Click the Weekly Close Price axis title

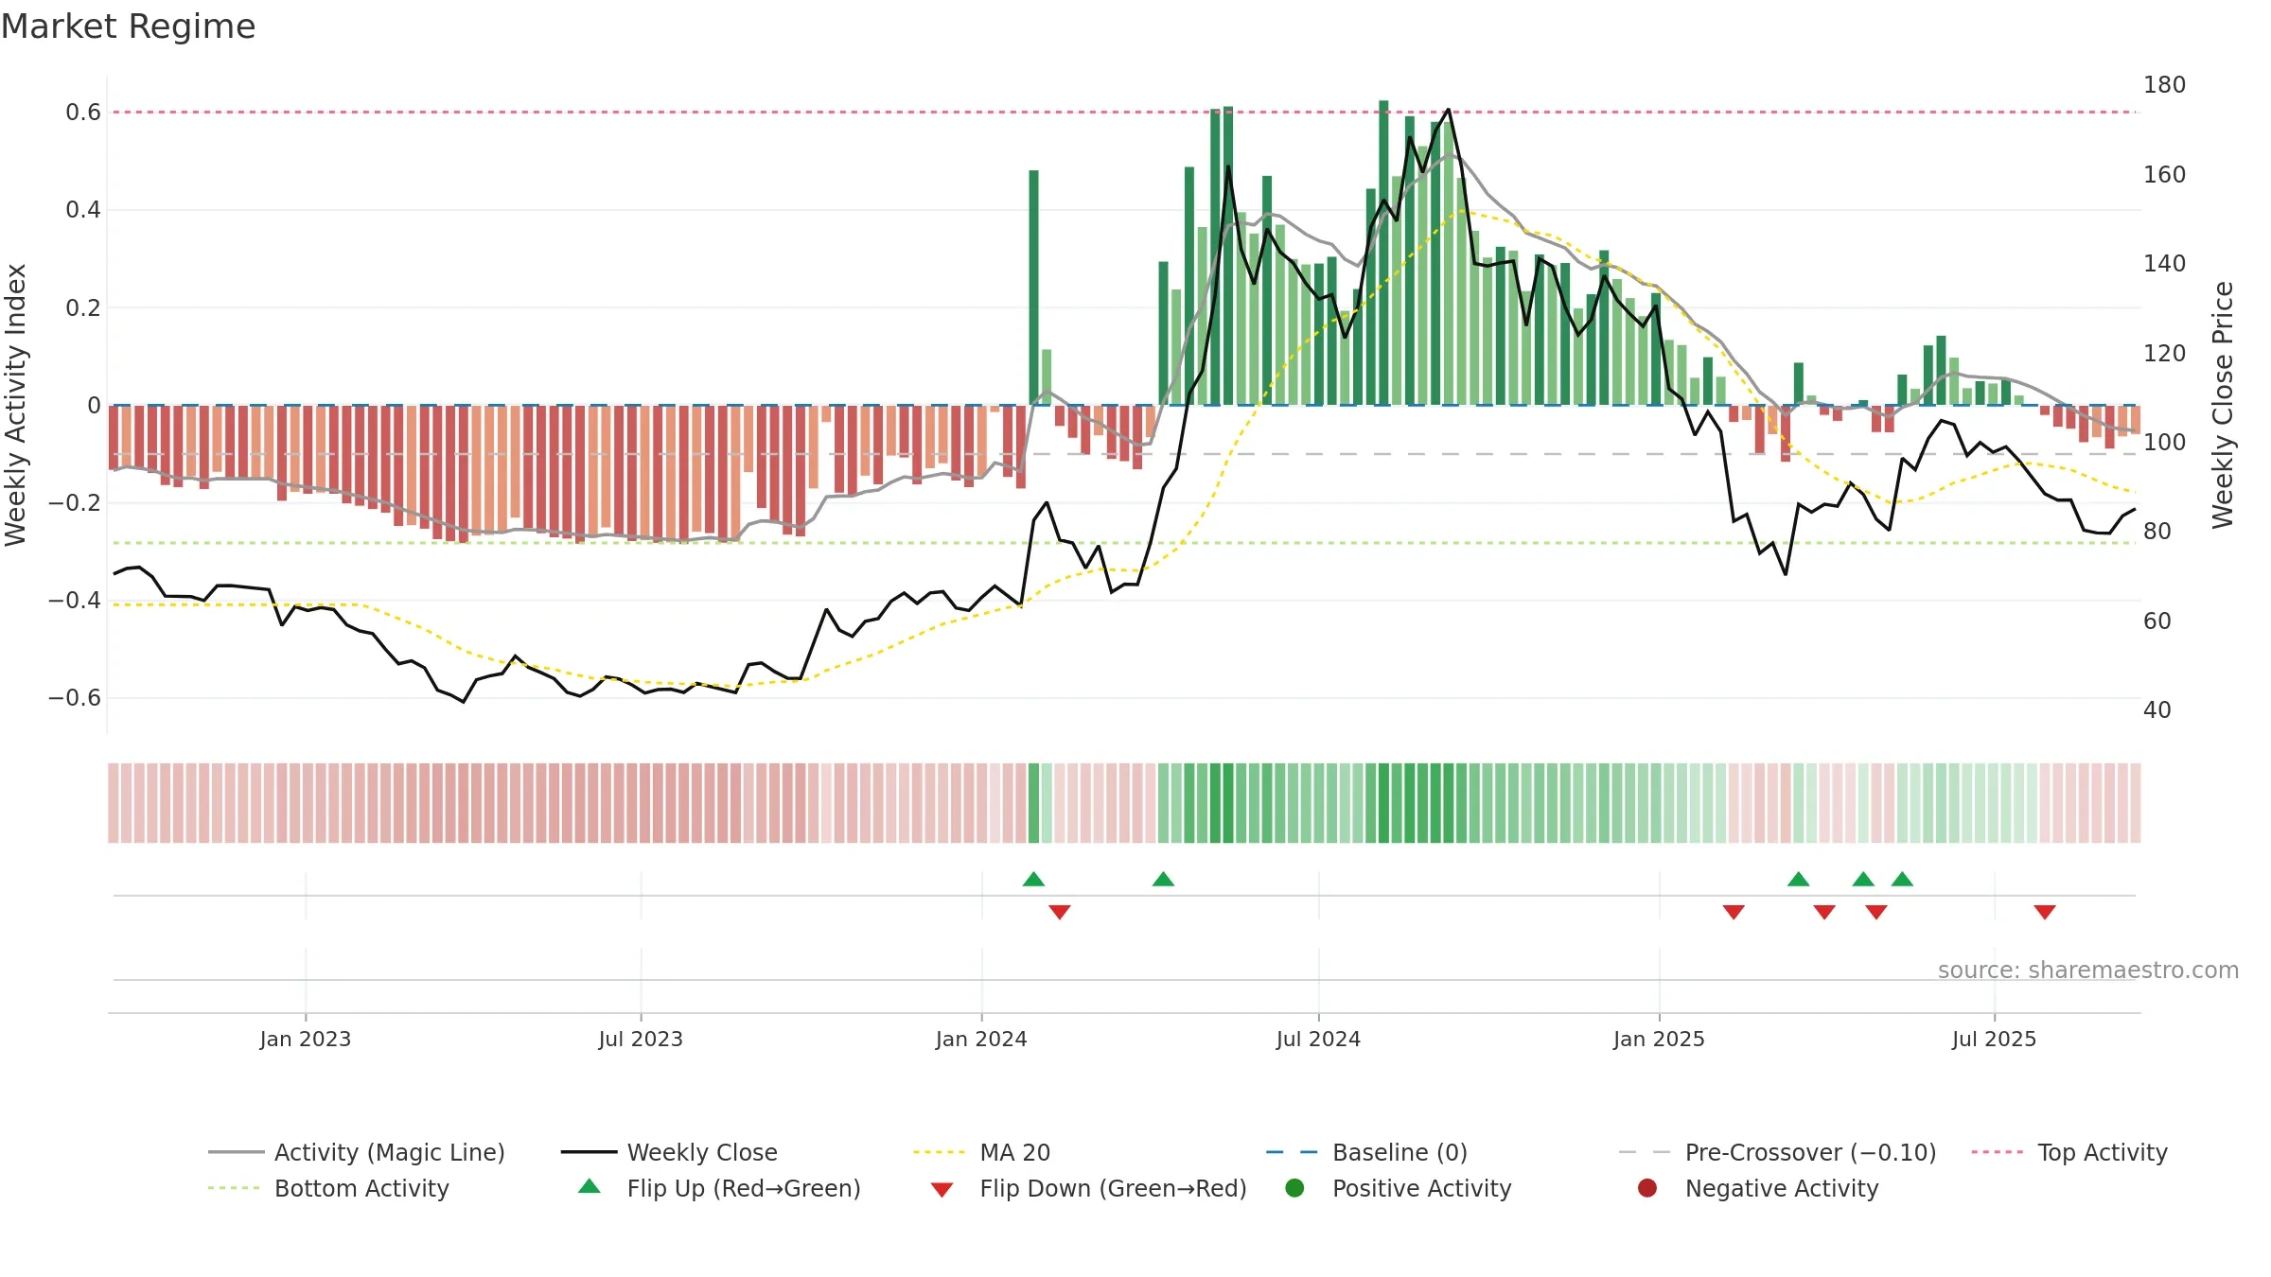tap(2223, 405)
